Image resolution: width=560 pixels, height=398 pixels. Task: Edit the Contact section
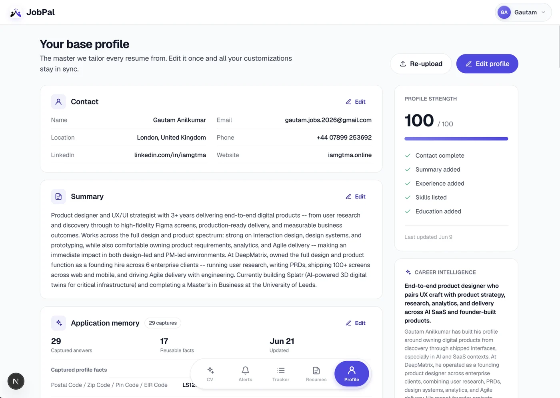356,102
